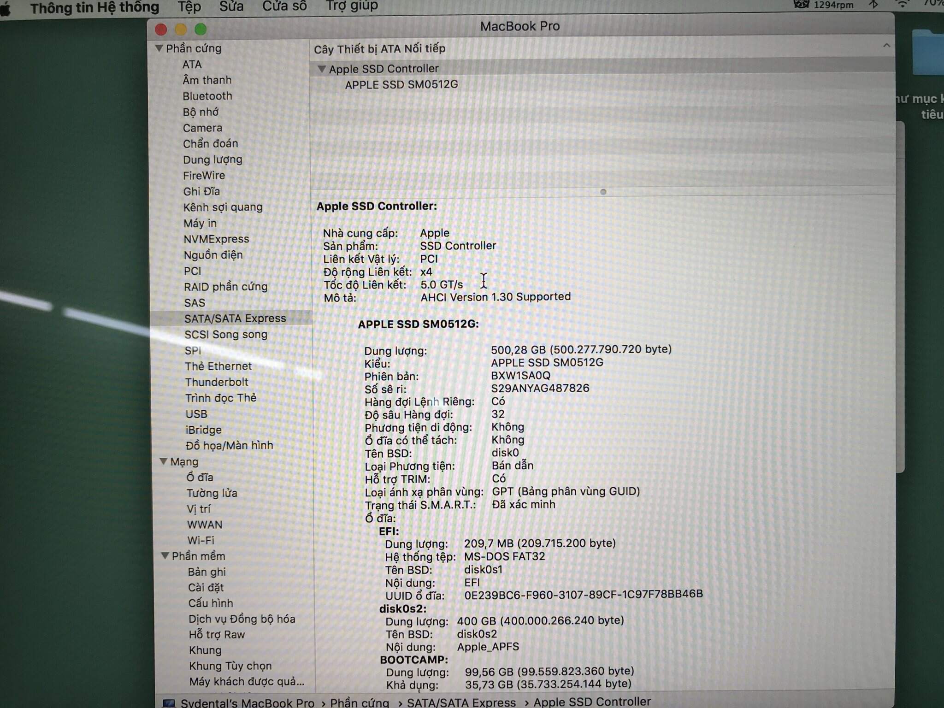Open the Trợ giúp menu

click(352, 6)
